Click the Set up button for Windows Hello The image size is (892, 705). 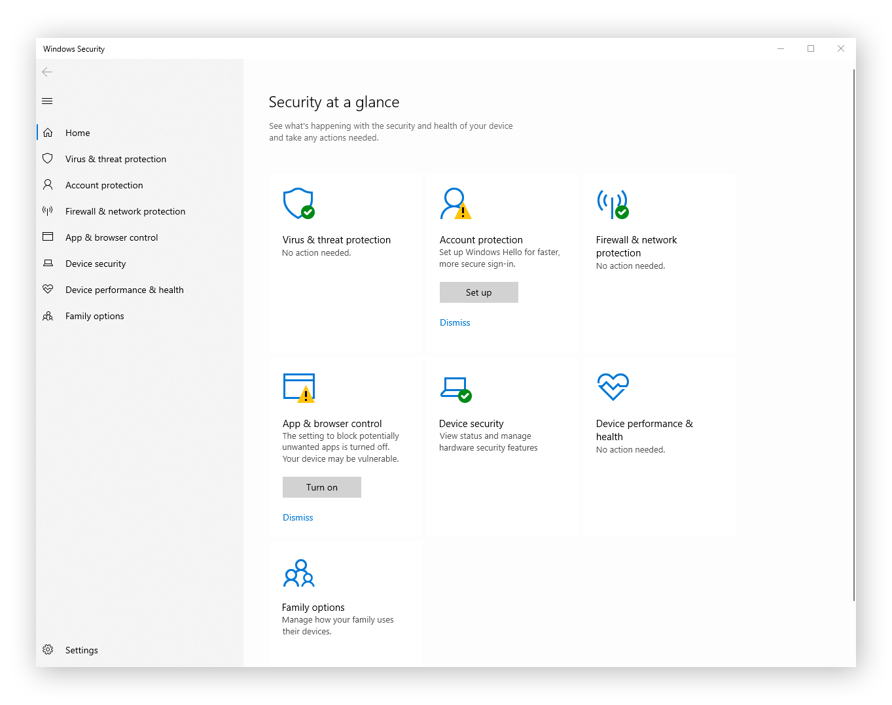point(479,292)
